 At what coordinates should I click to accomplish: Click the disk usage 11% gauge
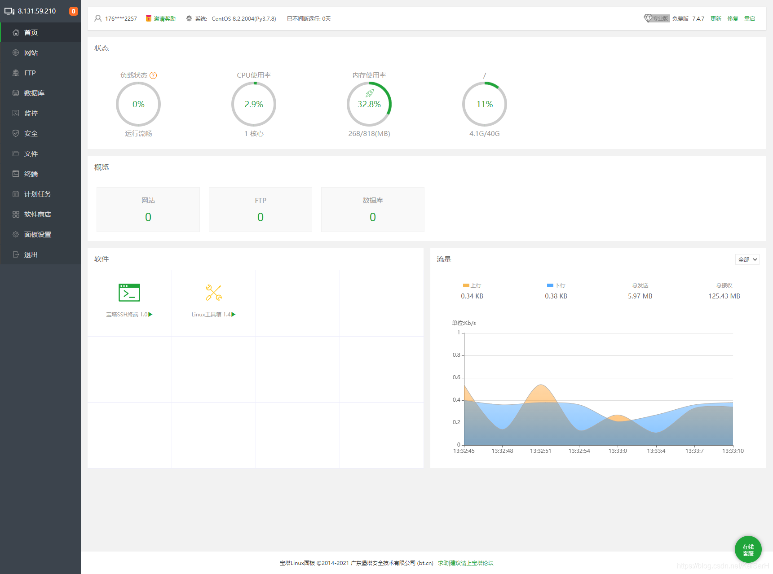point(485,104)
